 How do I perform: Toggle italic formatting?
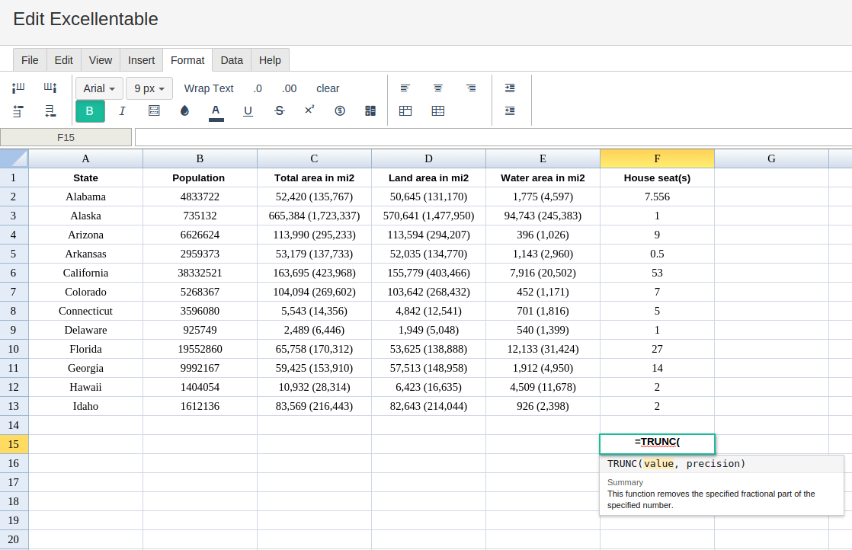[x=122, y=111]
